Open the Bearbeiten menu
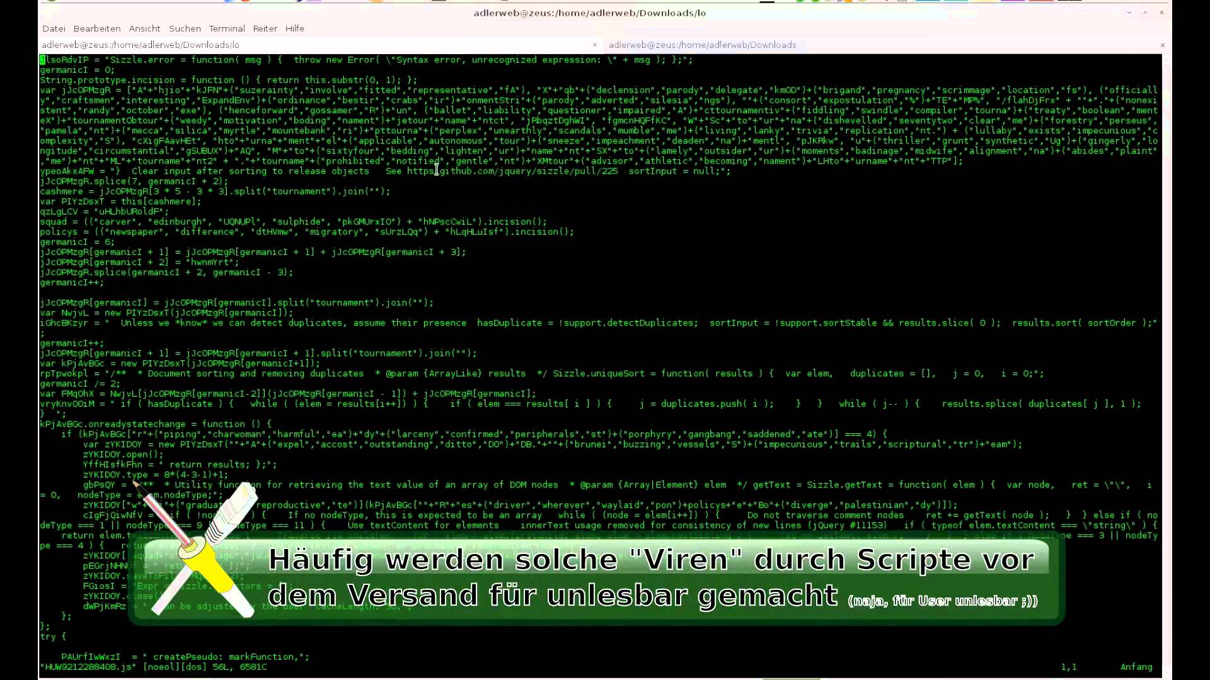 pos(96,28)
